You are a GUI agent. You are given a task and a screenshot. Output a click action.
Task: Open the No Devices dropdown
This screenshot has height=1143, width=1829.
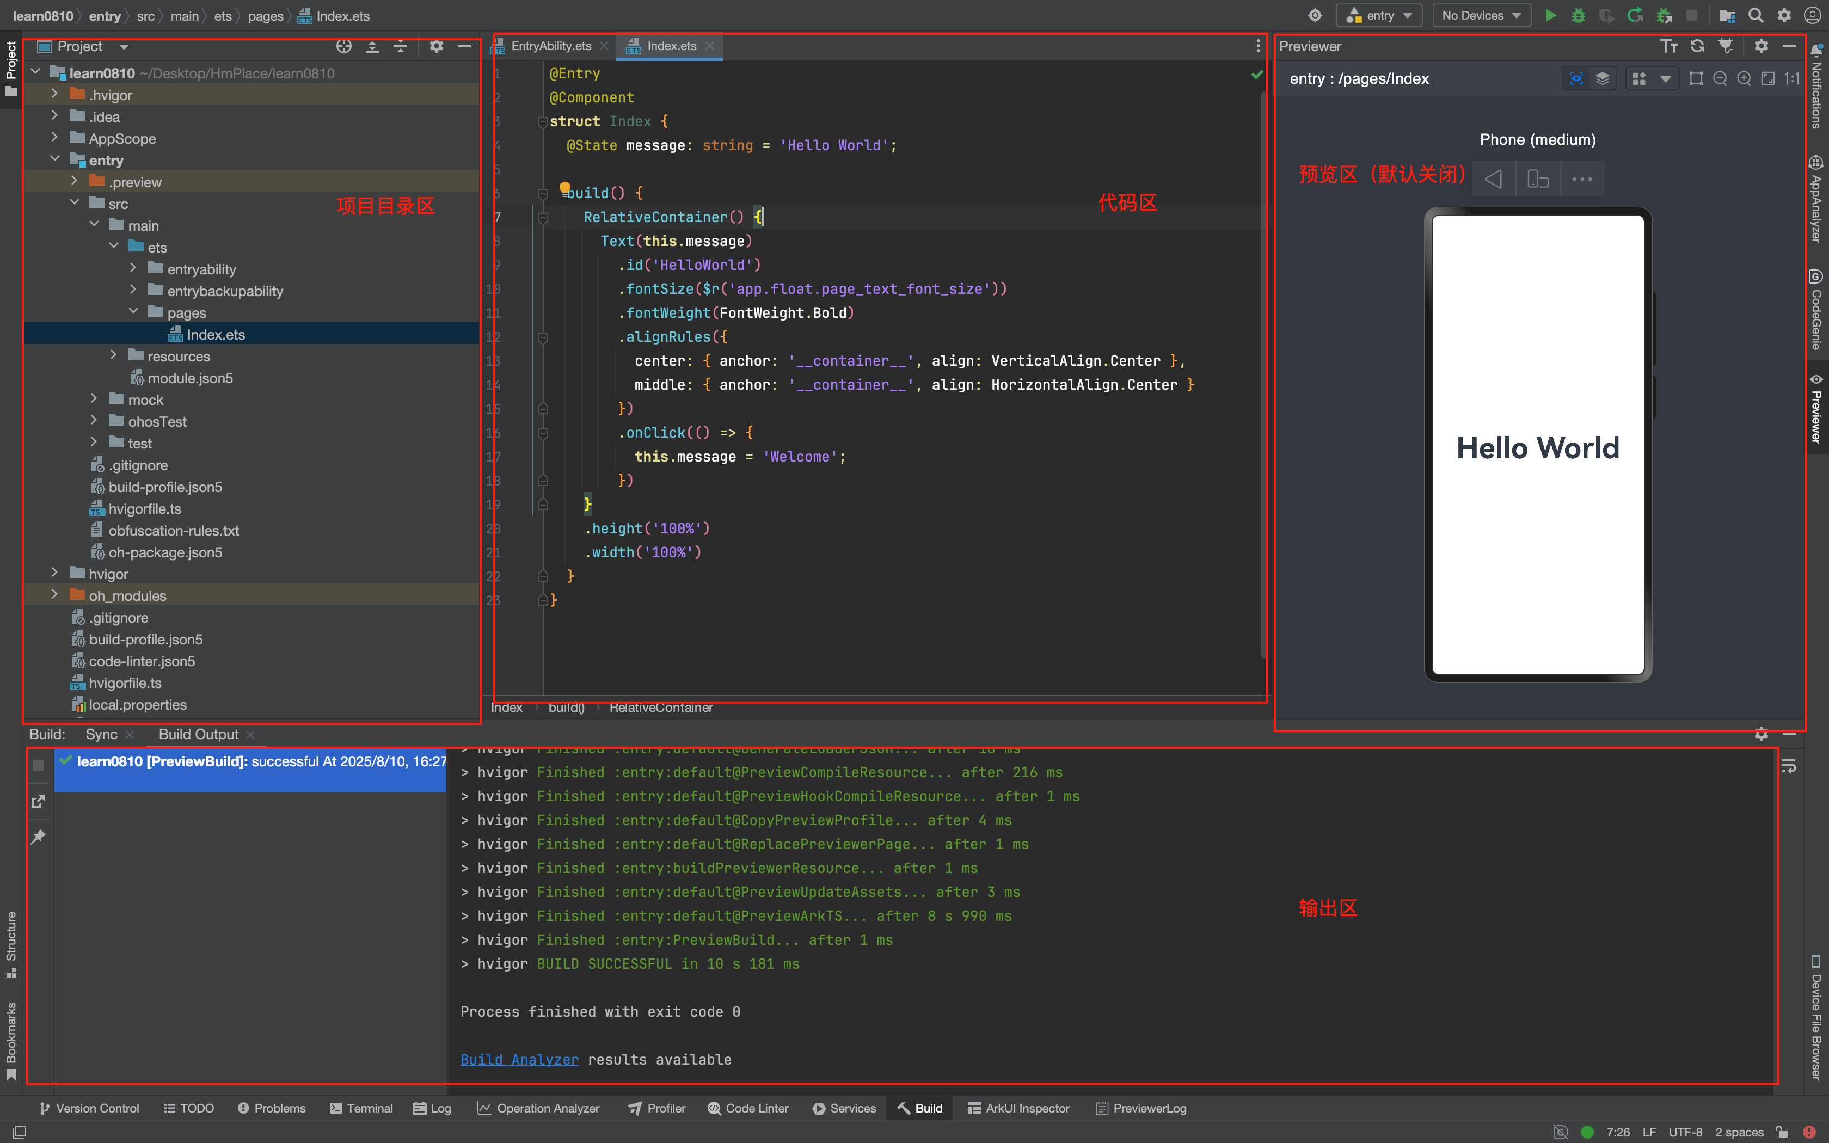click(1481, 15)
